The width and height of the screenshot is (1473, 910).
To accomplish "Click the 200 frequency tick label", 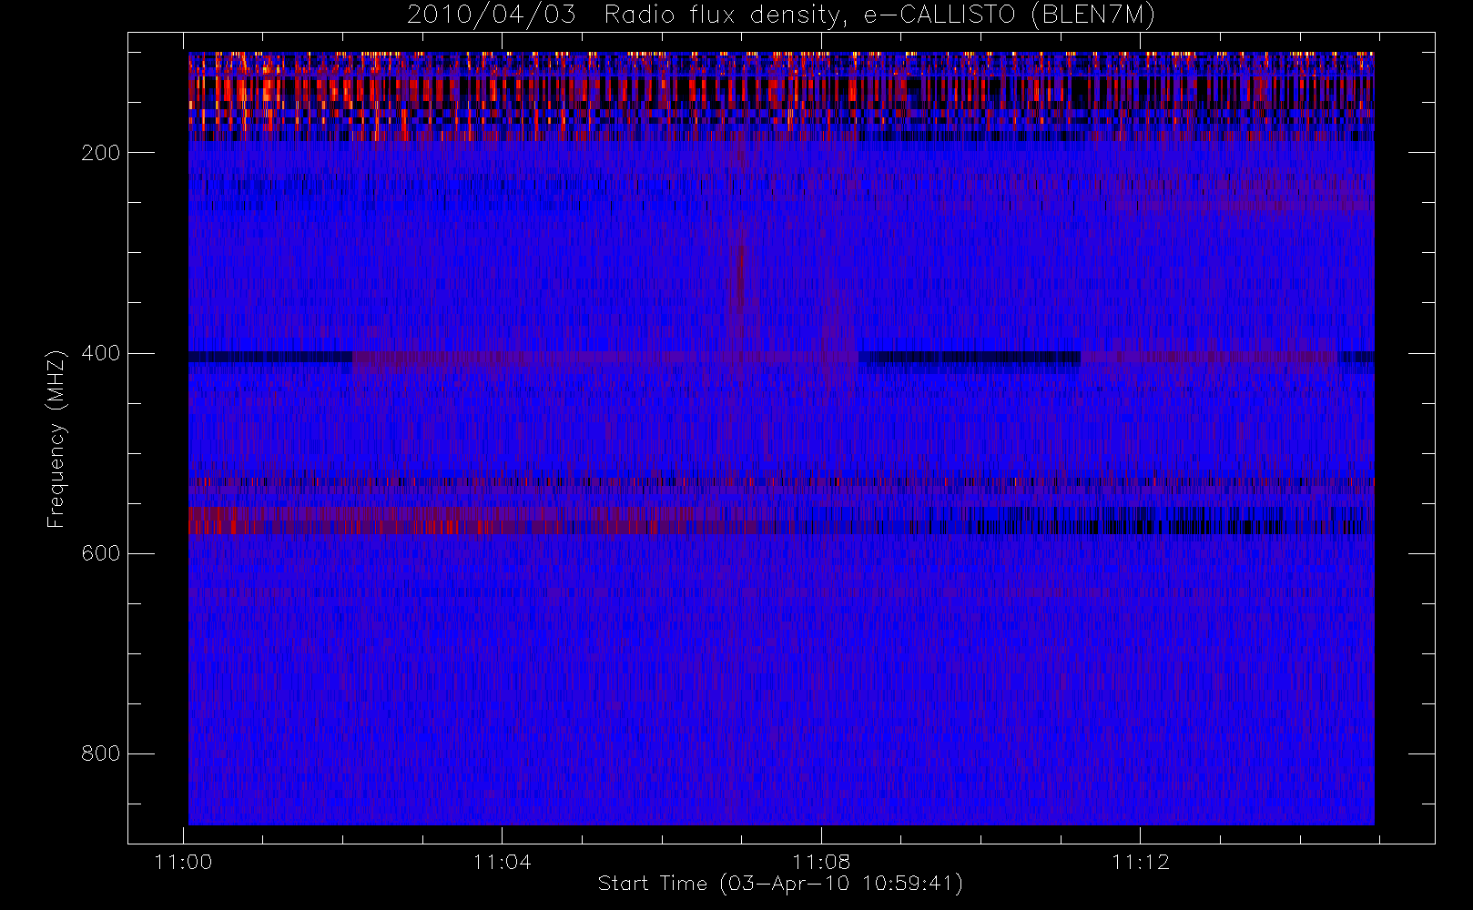I will [101, 153].
